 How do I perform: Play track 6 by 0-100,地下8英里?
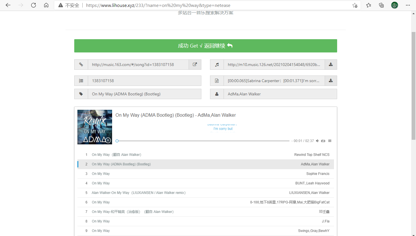(x=206, y=202)
